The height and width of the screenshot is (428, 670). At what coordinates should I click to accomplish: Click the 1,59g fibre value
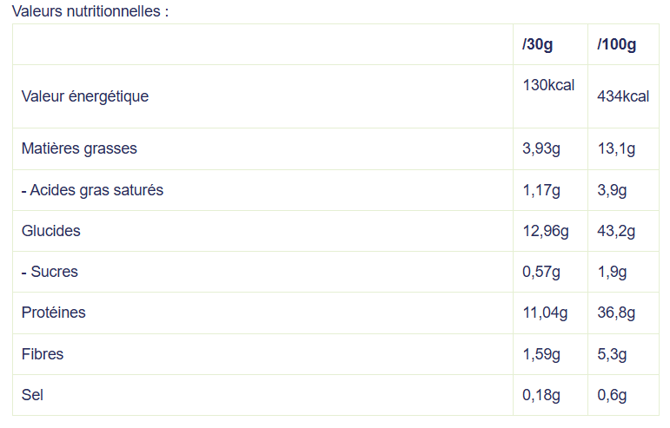click(x=541, y=354)
